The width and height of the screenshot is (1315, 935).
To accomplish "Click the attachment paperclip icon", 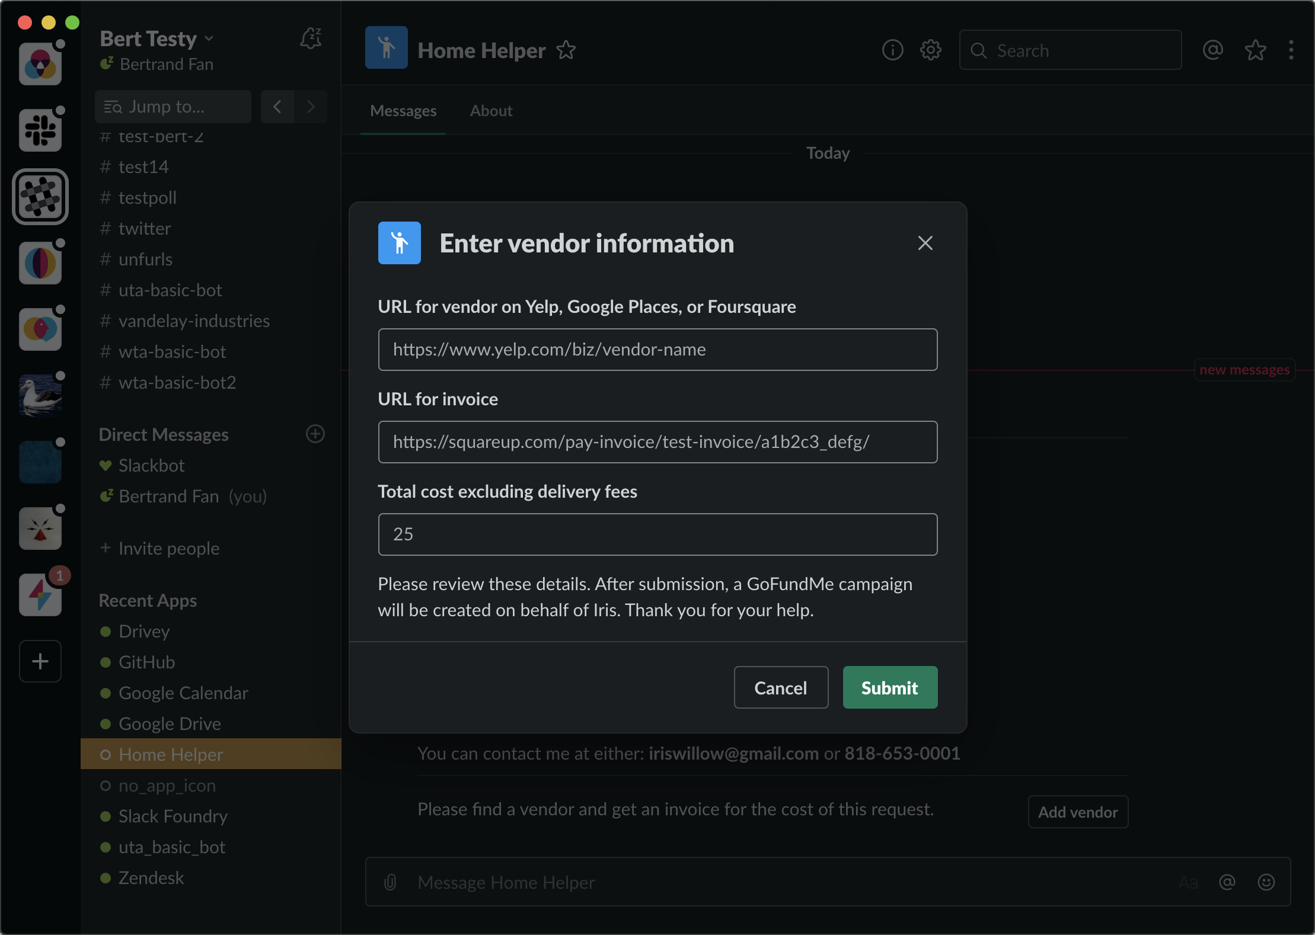I will pos(390,882).
